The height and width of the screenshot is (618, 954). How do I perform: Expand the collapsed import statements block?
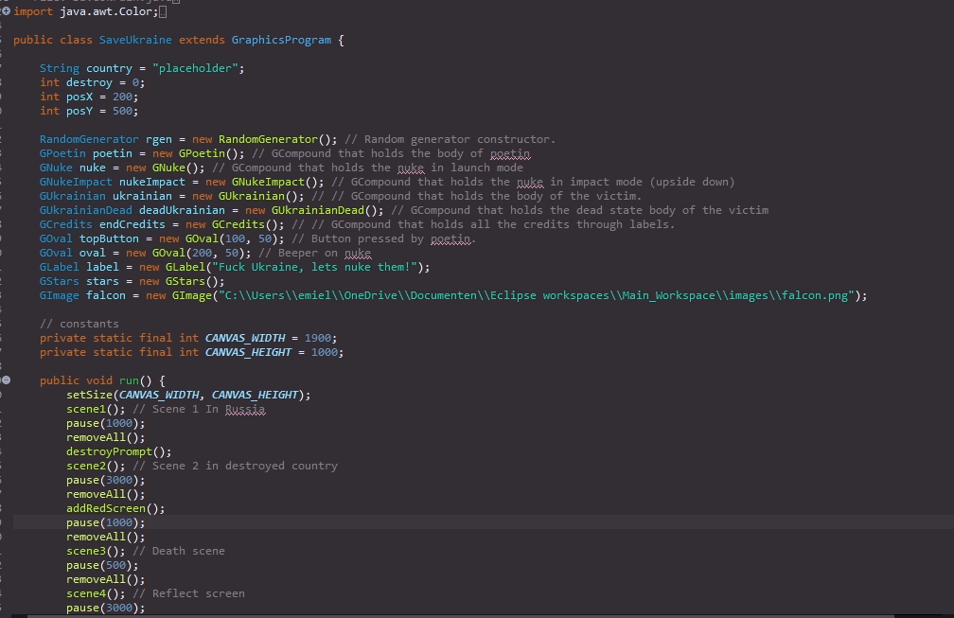6,11
